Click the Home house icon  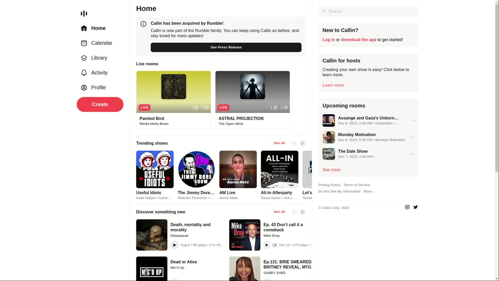tap(84, 28)
